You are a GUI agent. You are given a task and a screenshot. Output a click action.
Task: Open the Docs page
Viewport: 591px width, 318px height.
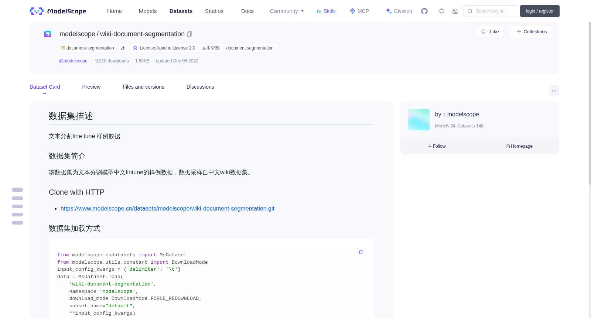(x=247, y=11)
